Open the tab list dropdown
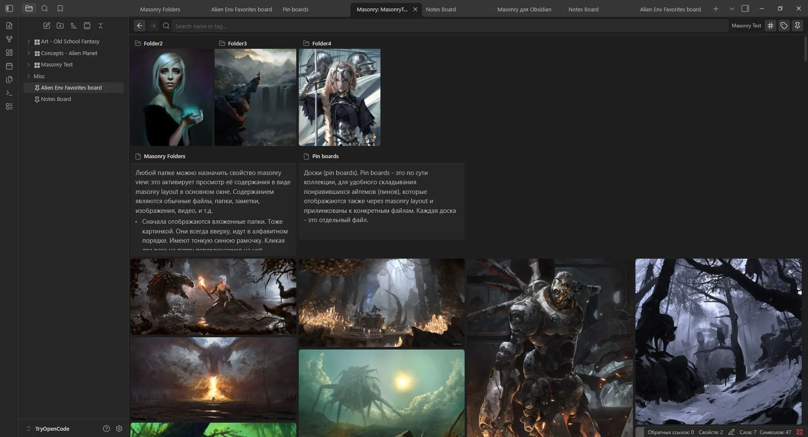The height and width of the screenshot is (437, 808). coord(732,9)
